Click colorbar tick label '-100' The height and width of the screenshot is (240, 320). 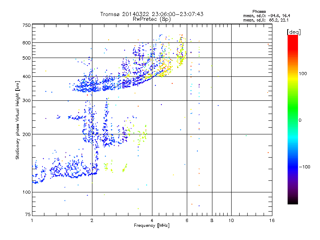(x=304, y=167)
